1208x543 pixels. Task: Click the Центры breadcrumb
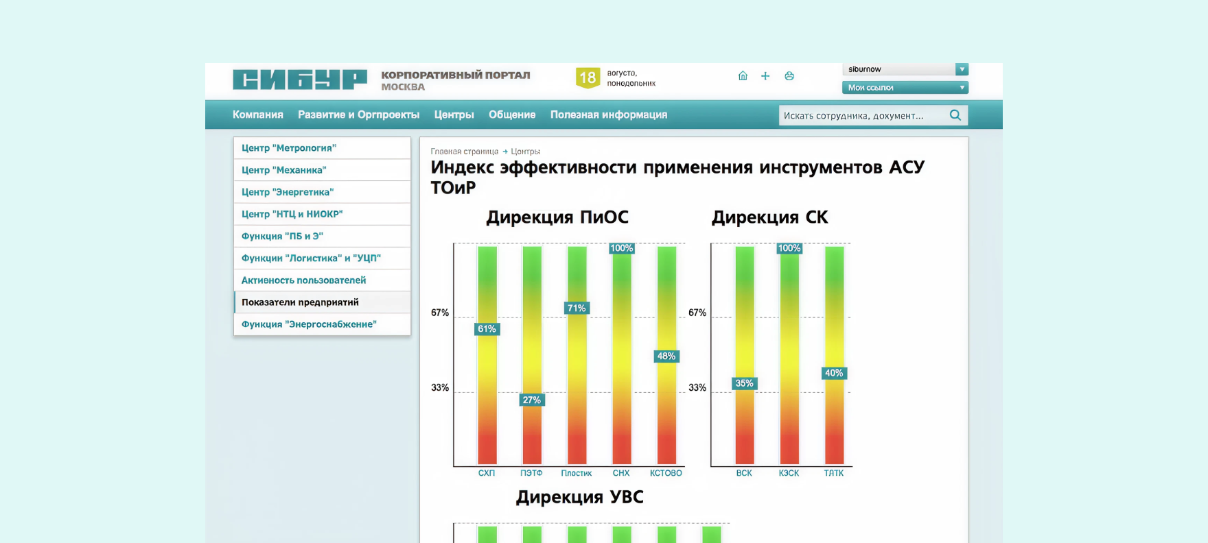click(526, 152)
